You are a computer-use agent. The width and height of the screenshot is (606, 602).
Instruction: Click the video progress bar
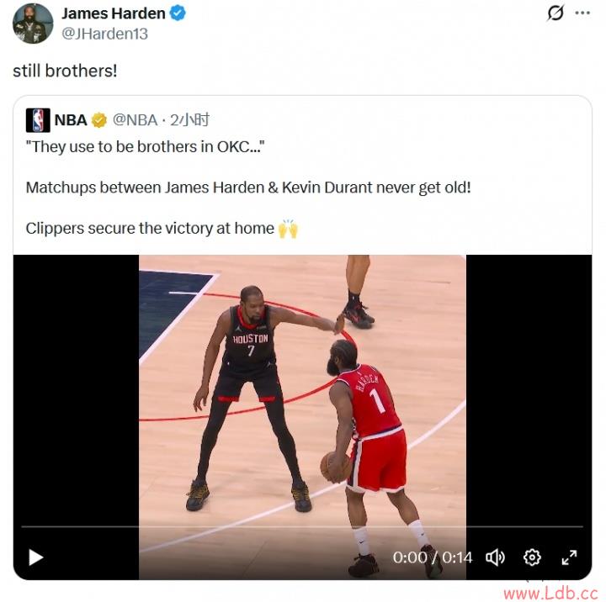[x=302, y=526]
